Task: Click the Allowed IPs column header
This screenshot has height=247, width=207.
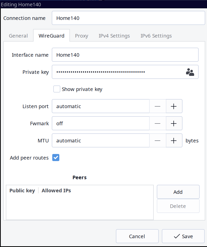Action: point(56,191)
